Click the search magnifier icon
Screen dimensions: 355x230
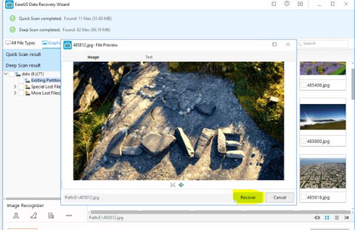click(x=300, y=44)
